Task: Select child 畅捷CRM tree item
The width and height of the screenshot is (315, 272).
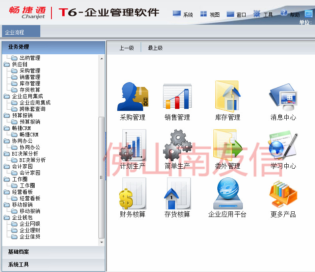Action: pos(29,134)
